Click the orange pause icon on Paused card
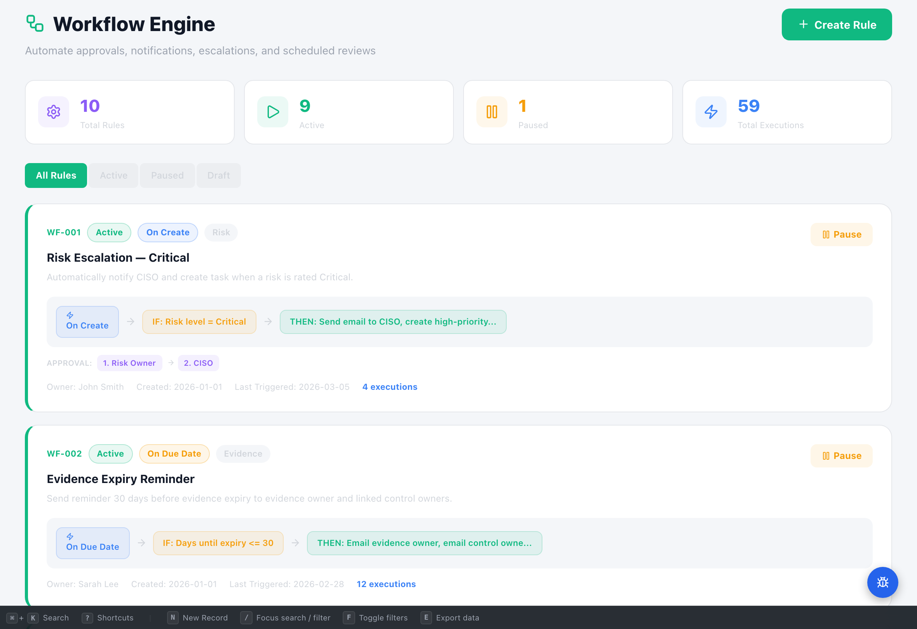Viewport: 917px width, 629px height. (492, 111)
